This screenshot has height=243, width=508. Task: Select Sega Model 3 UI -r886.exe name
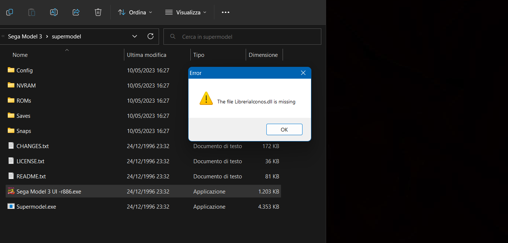point(49,191)
